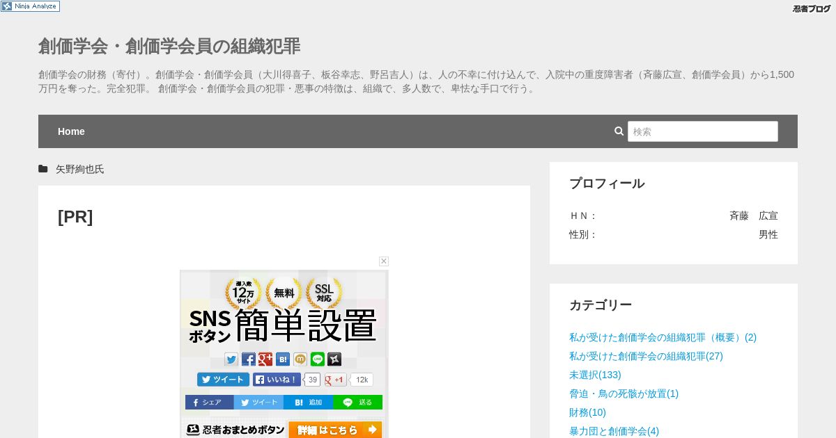Click the 忍者おまとめボタン ad label

pyautogui.click(x=235, y=430)
